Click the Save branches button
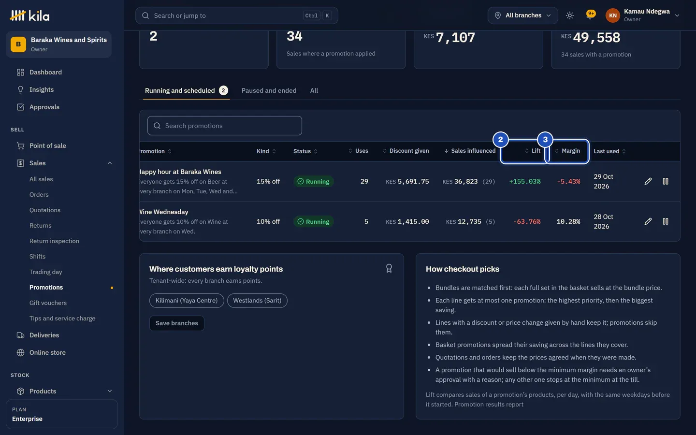This screenshot has width=696, height=435. 177,323
